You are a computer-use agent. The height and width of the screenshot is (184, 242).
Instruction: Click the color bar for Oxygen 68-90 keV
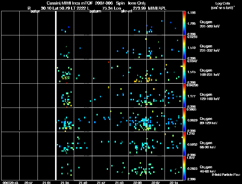tap(184, 144)
